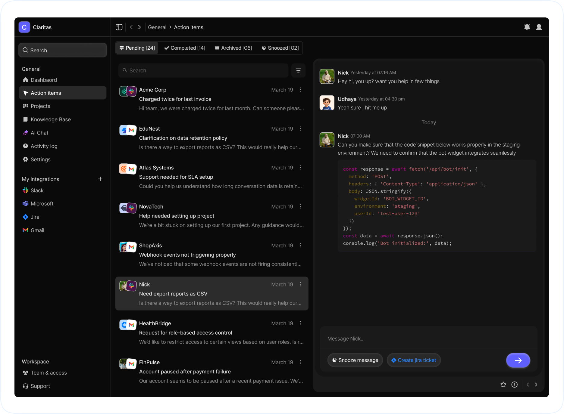This screenshot has height=414, width=564.
Task: Switch to the Pending tab
Action: (137, 48)
